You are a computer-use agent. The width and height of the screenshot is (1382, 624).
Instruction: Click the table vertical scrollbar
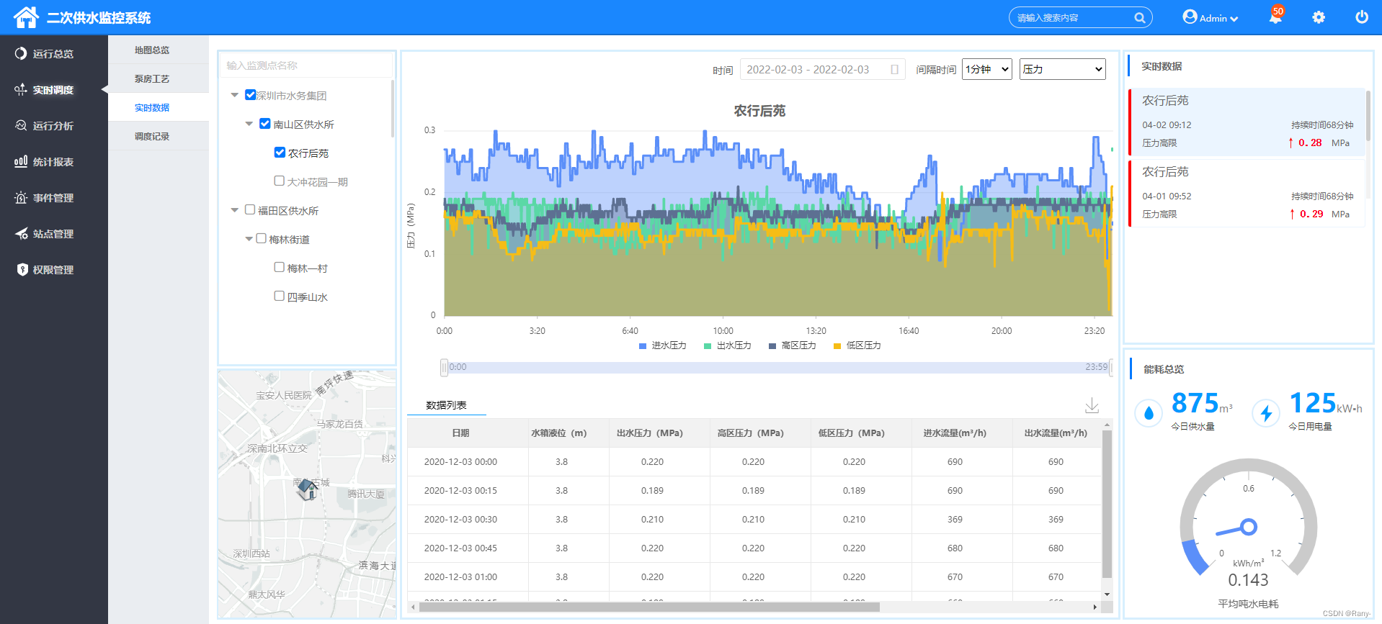pos(1107,504)
